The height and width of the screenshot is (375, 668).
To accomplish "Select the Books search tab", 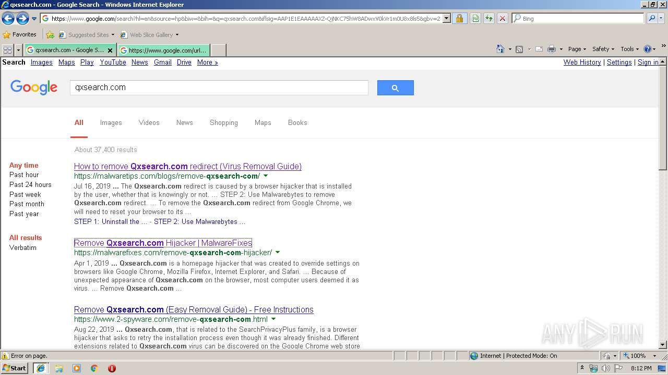I will click(x=297, y=123).
